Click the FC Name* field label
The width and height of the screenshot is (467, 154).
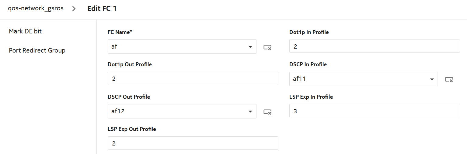coord(120,32)
